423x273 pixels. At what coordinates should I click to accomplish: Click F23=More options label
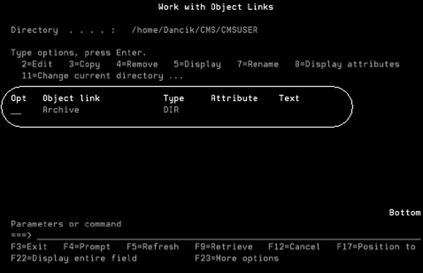[x=237, y=258]
